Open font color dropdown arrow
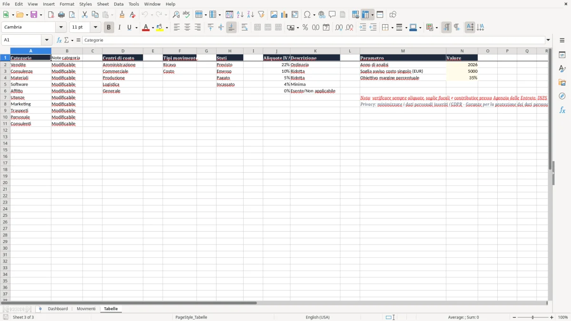571x321 pixels. pyautogui.click(x=154, y=28)
